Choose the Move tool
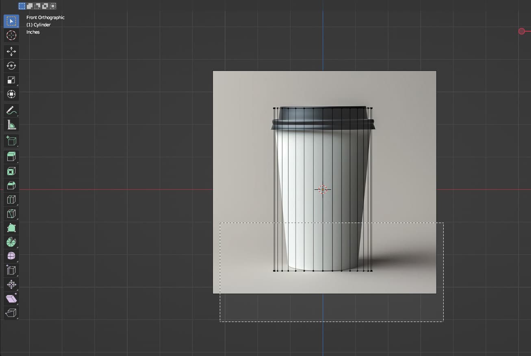Screen dimensions: 531x356 point(11,51)
